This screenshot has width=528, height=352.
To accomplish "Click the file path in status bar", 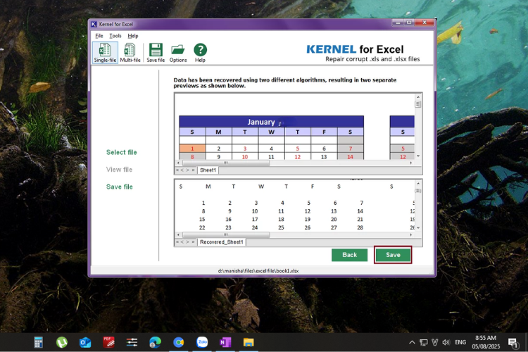I will pyautogui.click(x=258, y=271).
